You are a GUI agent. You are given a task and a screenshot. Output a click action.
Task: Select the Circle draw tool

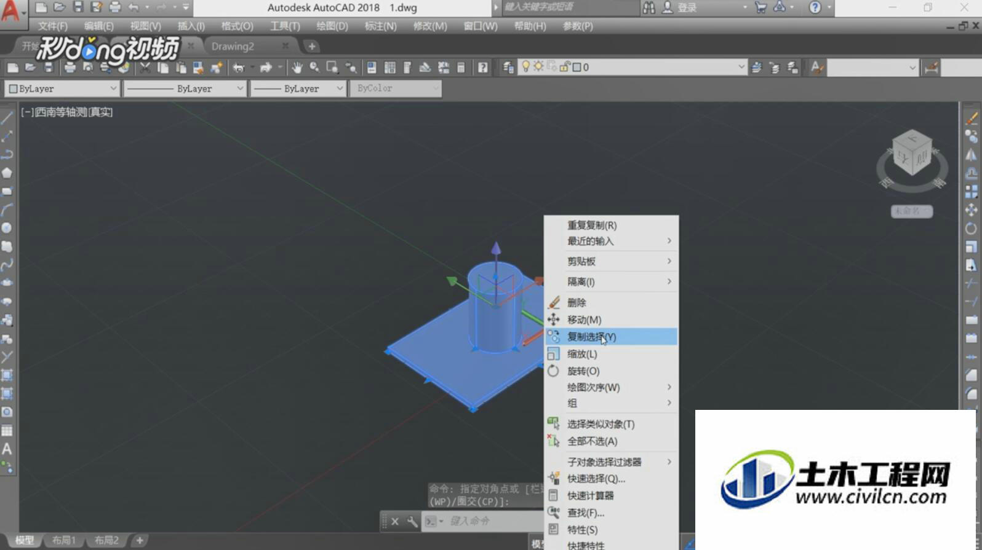(x=7, y=228)
